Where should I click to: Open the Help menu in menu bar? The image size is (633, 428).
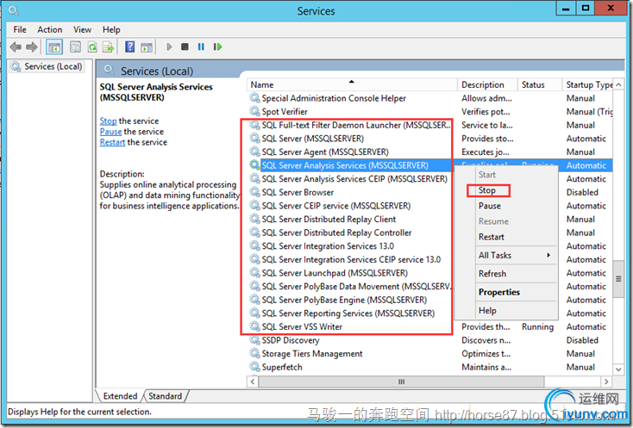point(111,29)
